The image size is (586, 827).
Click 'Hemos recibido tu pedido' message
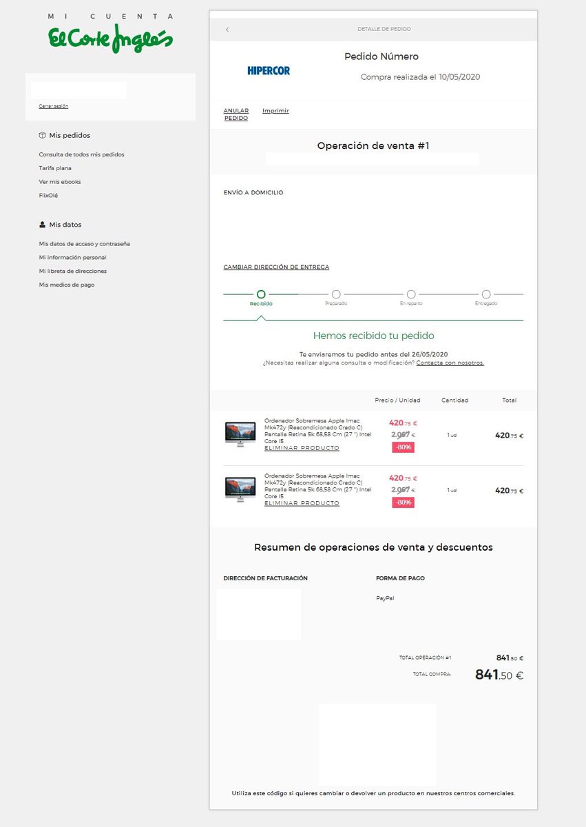pyautogui.click(x=373, y=336)
